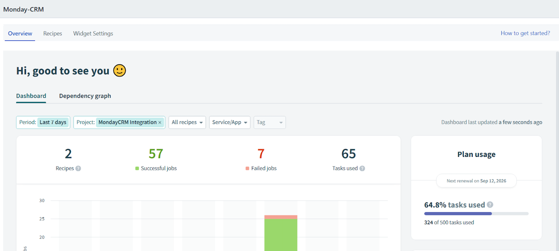Expand the Service/App dropdown

pos(230,122)
